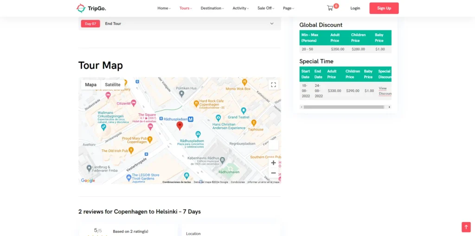Viewport: 475px width, 236px height.
Task: Click the Taphouse bar marker
Action: 254,123
